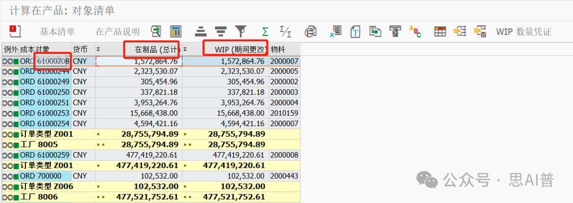Sort the list in ascending order
This screenshot has width=573, height=203.
[x=199, y=31]
